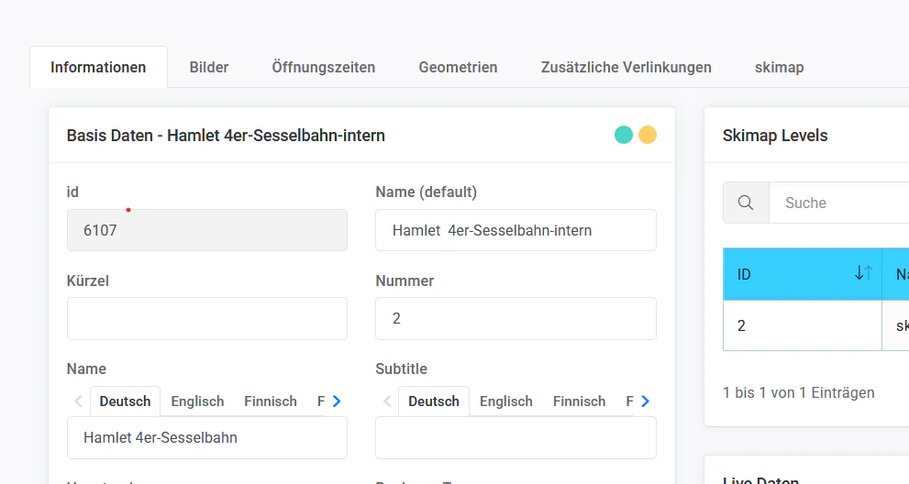Focus the Name (default) input field
Viewport: 909px width, 484px height.
coord(515,230)
